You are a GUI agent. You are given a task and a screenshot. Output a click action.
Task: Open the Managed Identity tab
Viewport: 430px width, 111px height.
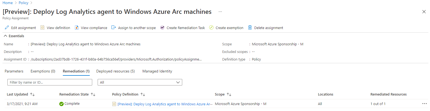157,71
